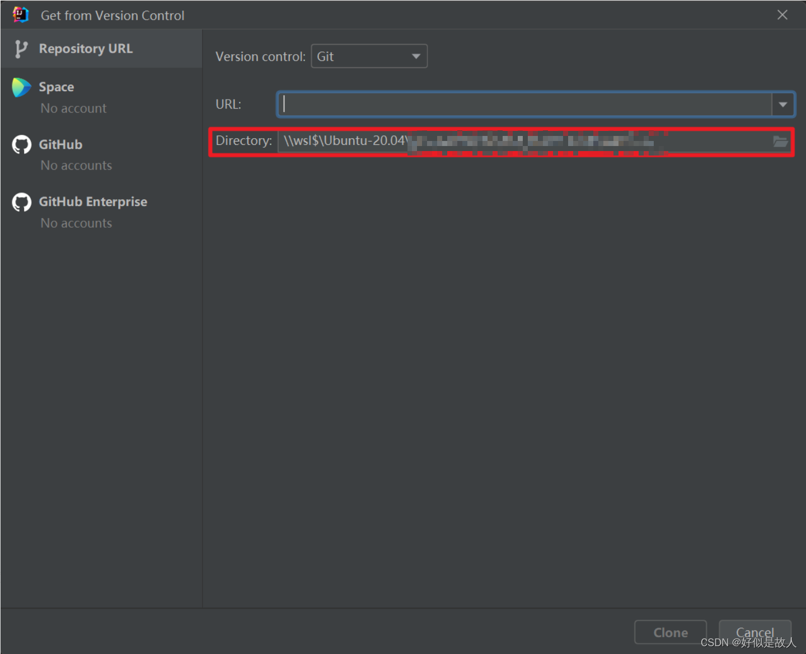Viewport: 806px width, 654px height.
Task: Click the colorful Space triangle logo
Action: coord(21,87)
